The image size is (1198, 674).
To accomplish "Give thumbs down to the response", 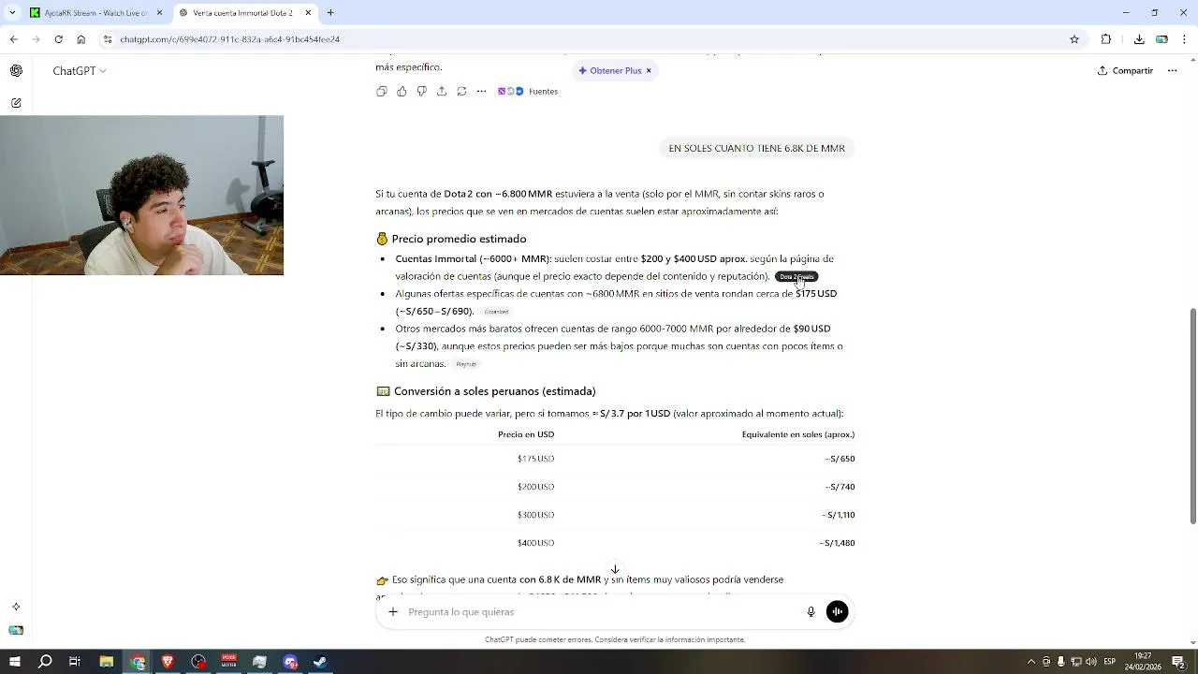I will point(421,91).
